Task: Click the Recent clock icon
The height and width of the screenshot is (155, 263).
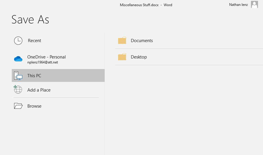Action: coord(18,41)
